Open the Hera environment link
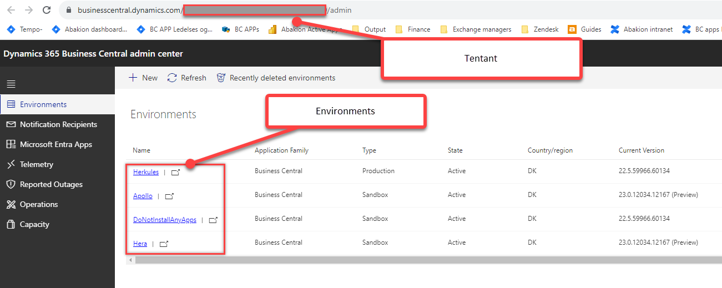The width and height of the screenshot is (722, 288). 140,244
